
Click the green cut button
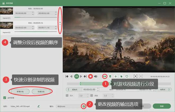pos(162,106)
